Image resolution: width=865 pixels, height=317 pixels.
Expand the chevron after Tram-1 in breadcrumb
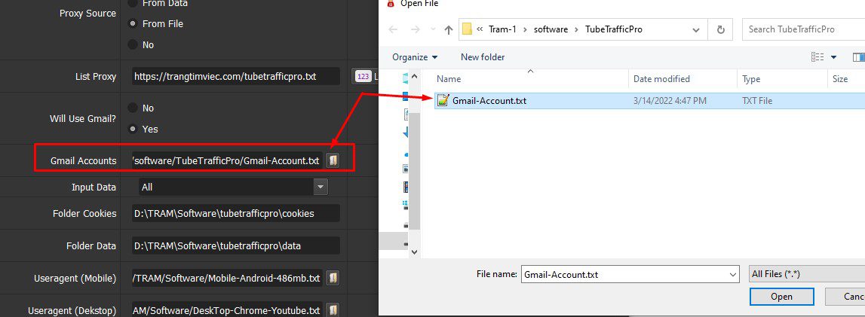click(525, 29)
